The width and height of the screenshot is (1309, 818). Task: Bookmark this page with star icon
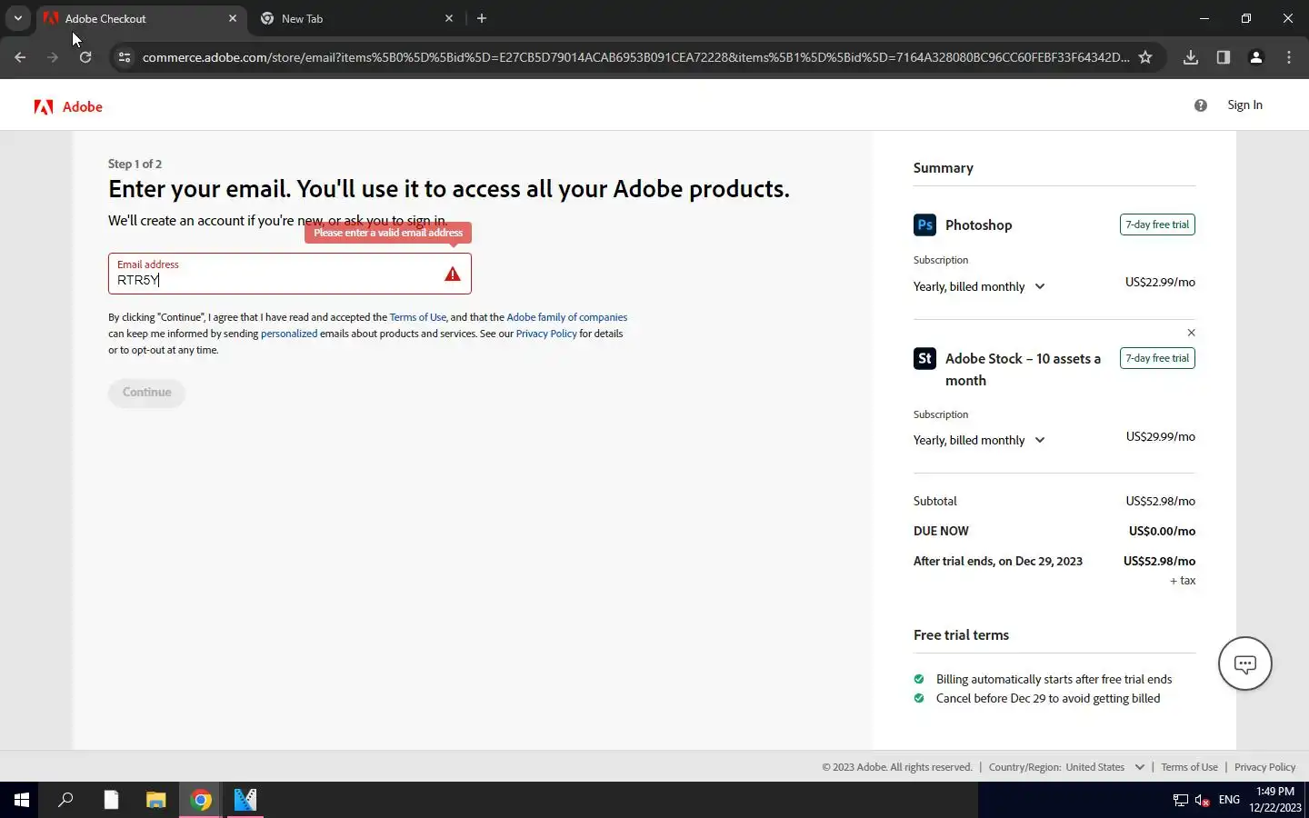click(1145, 57)
